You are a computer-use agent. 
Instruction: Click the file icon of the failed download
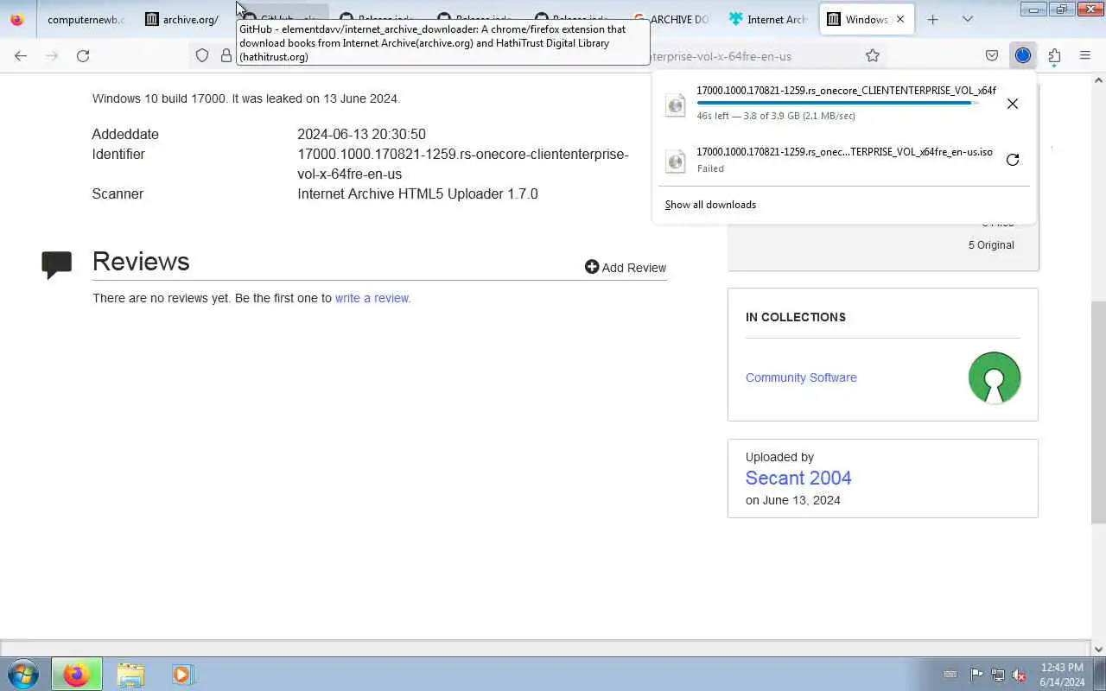(x=676, y=162)
